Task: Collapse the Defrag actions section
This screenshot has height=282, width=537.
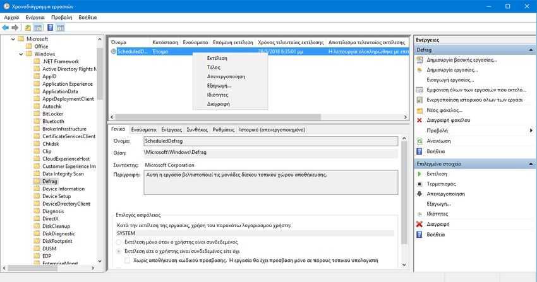Action: [531, 50]
